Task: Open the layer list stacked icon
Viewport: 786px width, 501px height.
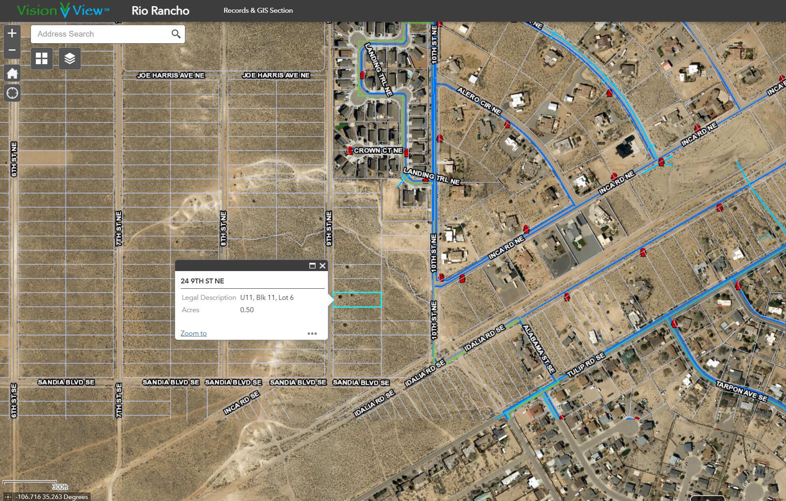Action: point(70,58)
